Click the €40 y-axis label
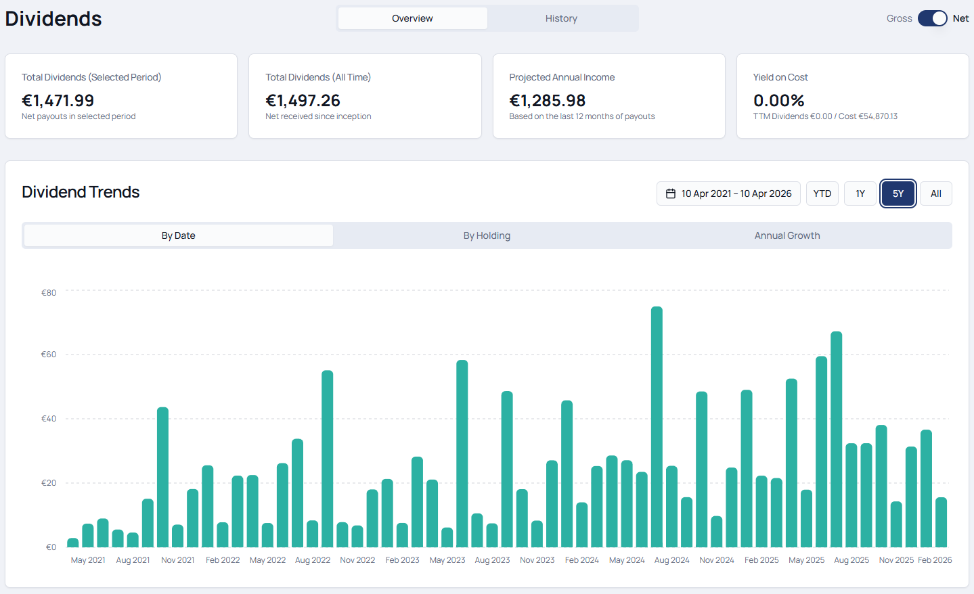Screen dimensions: 974x594 tap(49, 419)
